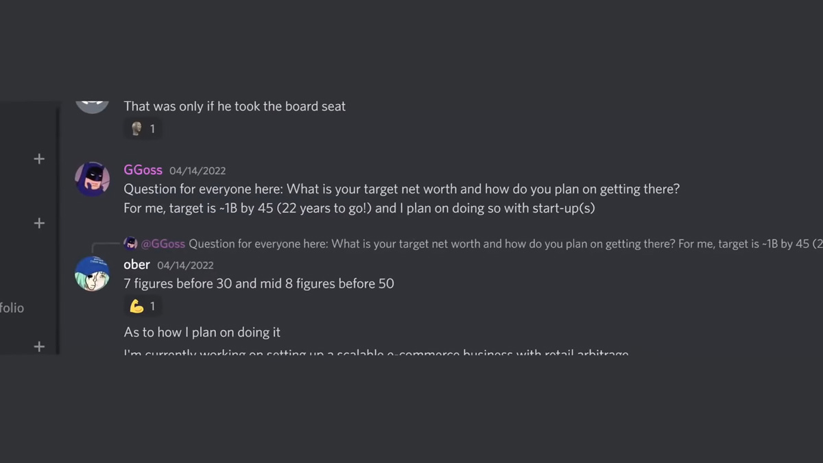Click small GGoss avatar in reply preview
This screenshot has width=823, height=463.
[x=130, y=244]
